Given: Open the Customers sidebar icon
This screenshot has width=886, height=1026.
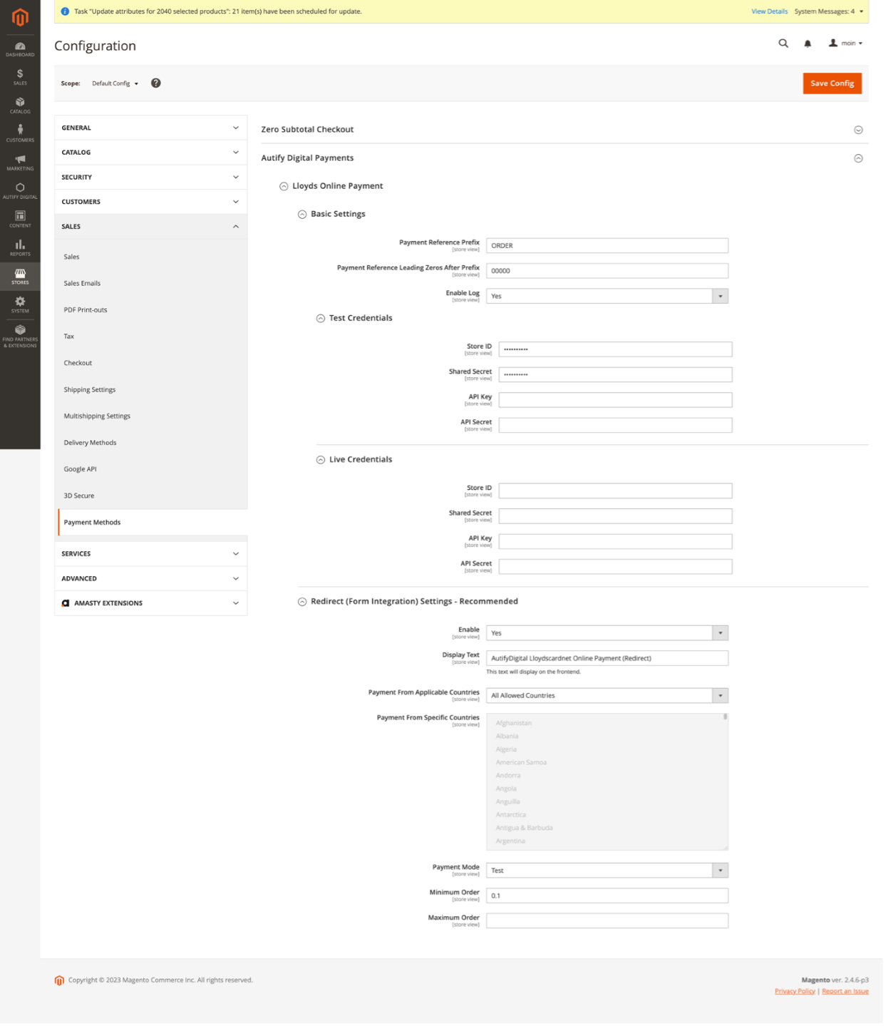Looking at the screenshot, I should pos(20,134).
